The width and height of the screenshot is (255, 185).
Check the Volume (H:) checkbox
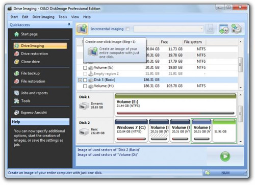[85, 86]
